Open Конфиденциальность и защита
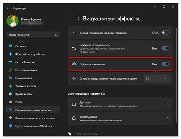The height and width of the screenshot is (139, 181). (33, 118)
